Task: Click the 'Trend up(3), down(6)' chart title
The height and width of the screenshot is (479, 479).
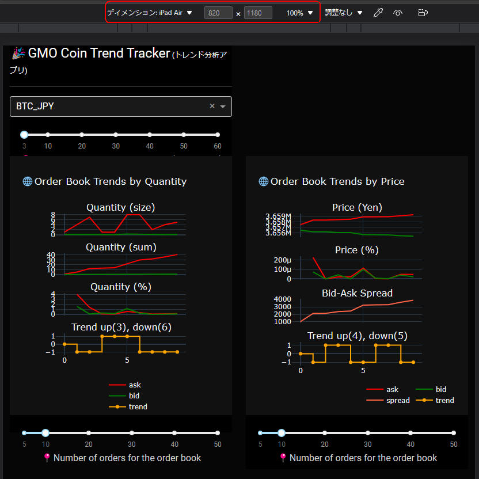Action: click(x=121, y=327)
